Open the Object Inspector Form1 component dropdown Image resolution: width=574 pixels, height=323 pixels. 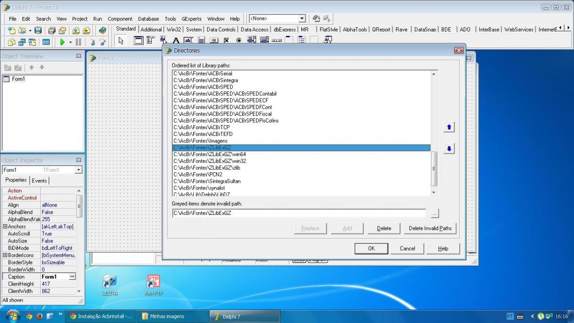78,170
